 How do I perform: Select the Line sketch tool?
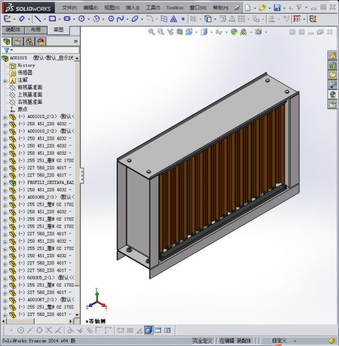(x=38, y=19)
